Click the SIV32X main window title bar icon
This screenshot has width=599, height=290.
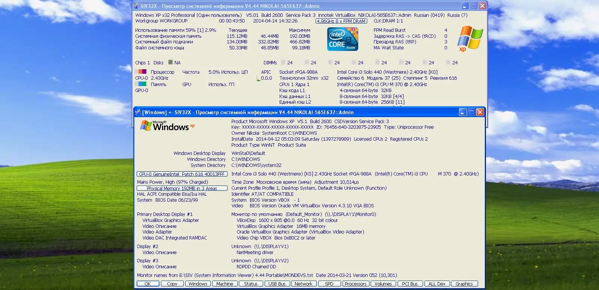[136, 6]
